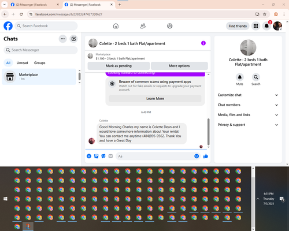Reload the page in Chrome
Screen dimensions: 289x231
pyautogui.click(x=21, y=14)
